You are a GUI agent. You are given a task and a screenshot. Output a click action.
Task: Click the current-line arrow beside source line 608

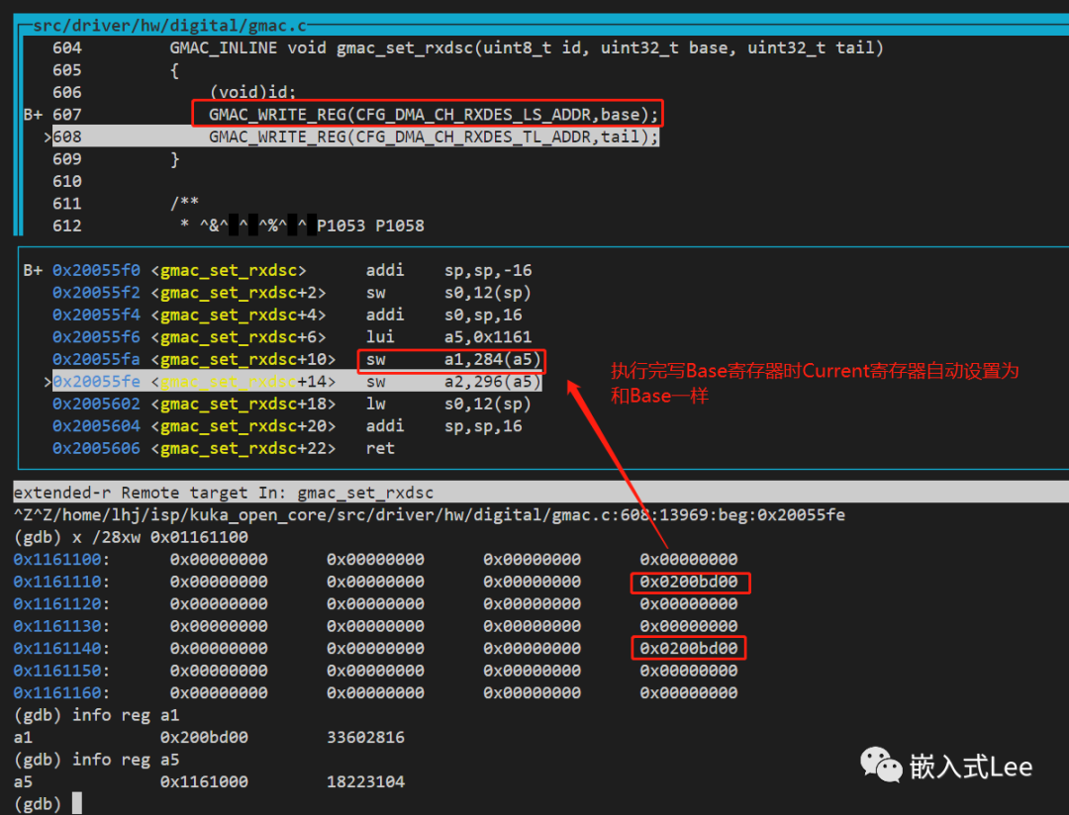48,136
